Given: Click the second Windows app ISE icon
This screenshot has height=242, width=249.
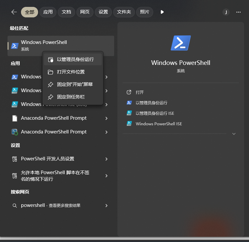Looking at the screenshot, I should pos(15,91).
